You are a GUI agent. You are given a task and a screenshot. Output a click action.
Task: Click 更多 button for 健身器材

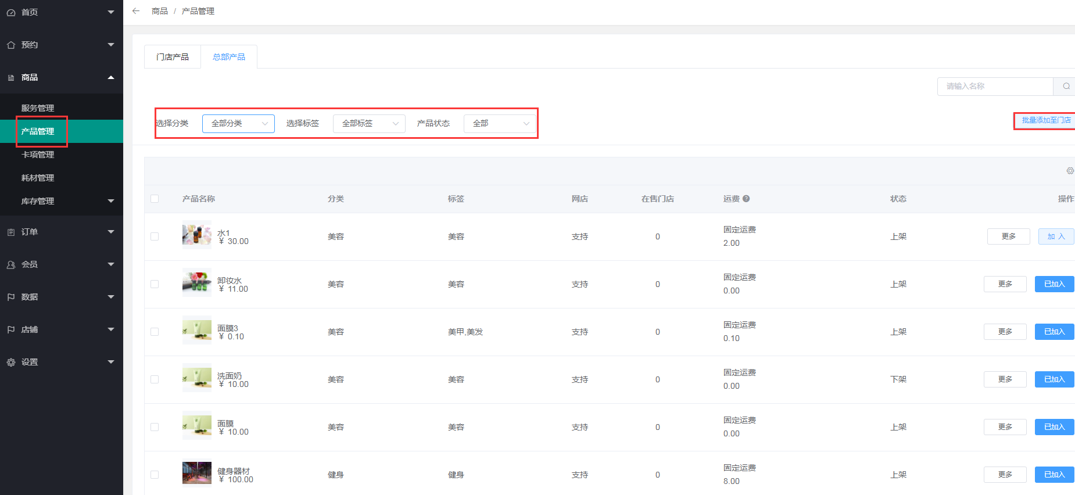click(x=1005, y=475)
